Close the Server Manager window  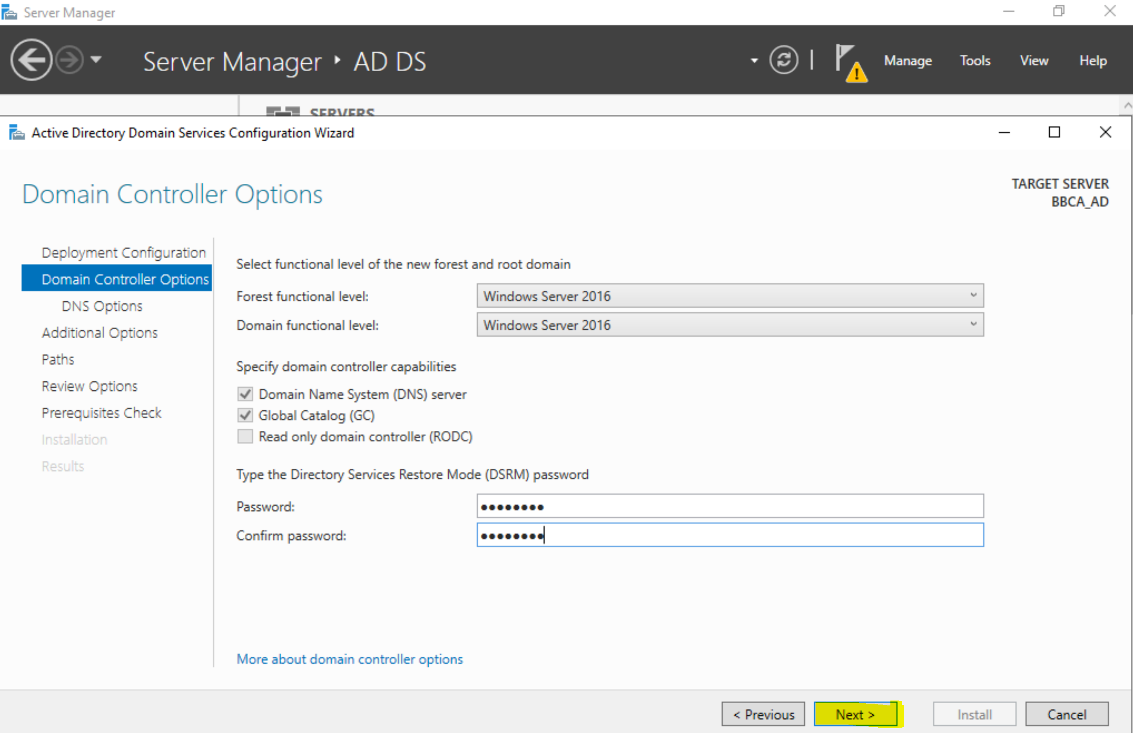coord(1110,11)
